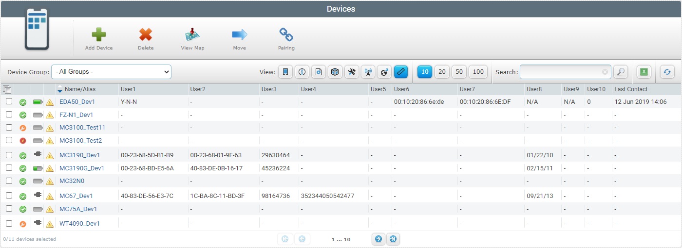Click the select-all icon in table header
Screen dimensions: 682x248
click(7, 89)
